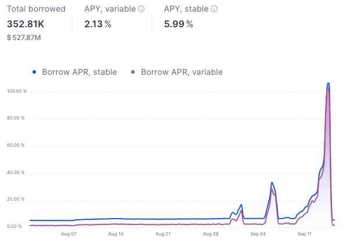The image size is (343, 243).
Task: Click the Aug 28 date marker
Action: pos(211,234)
